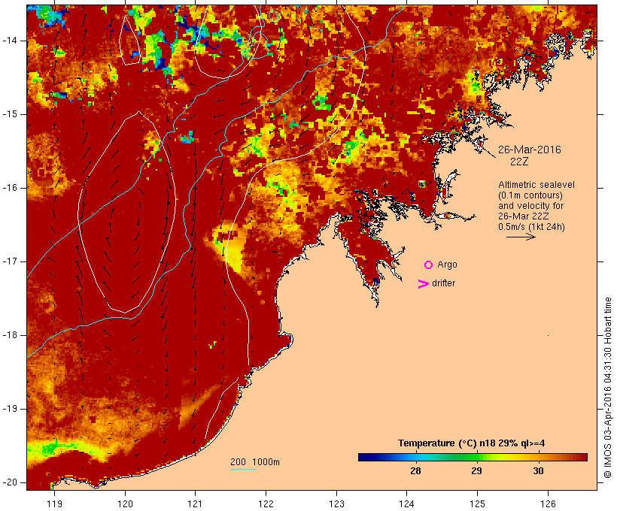Click the '28' color bar tick label
The width and height of the screenshot is (617, 511).
tap(415, 470)
